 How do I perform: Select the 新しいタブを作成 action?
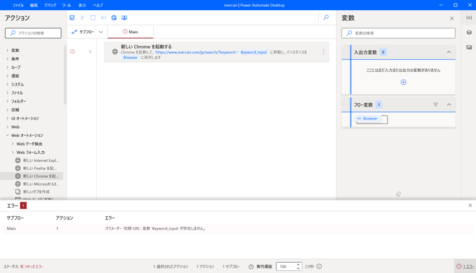click(32, 192)
